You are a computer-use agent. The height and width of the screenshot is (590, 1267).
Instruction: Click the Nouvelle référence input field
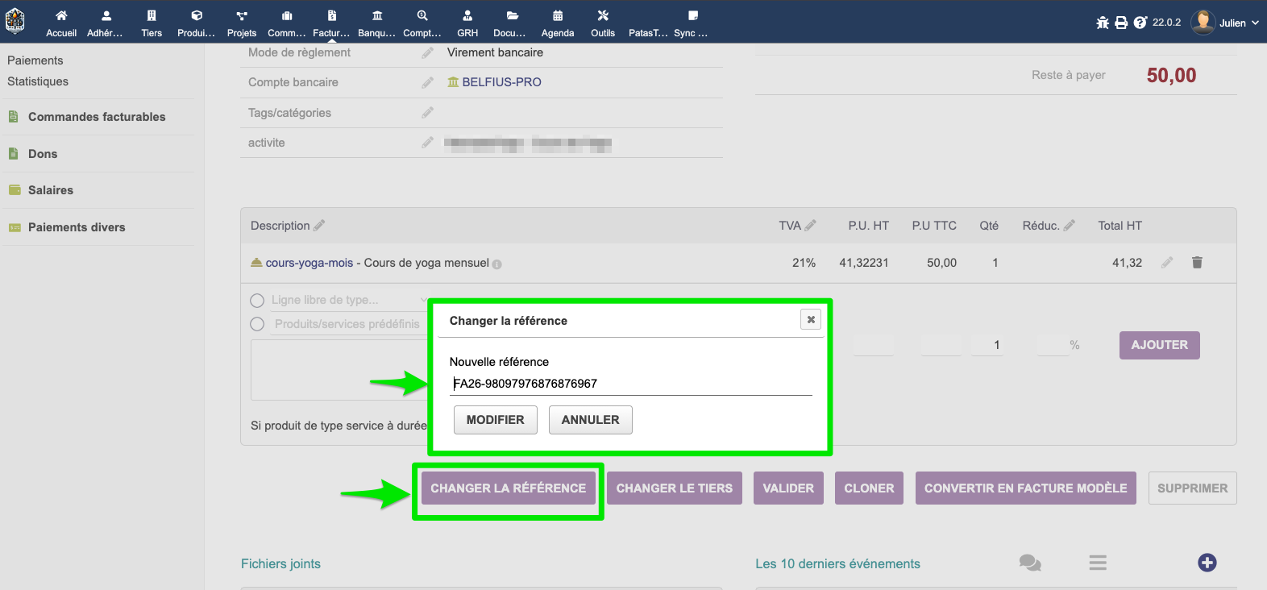pyautogui.click(x=631, y=384)
